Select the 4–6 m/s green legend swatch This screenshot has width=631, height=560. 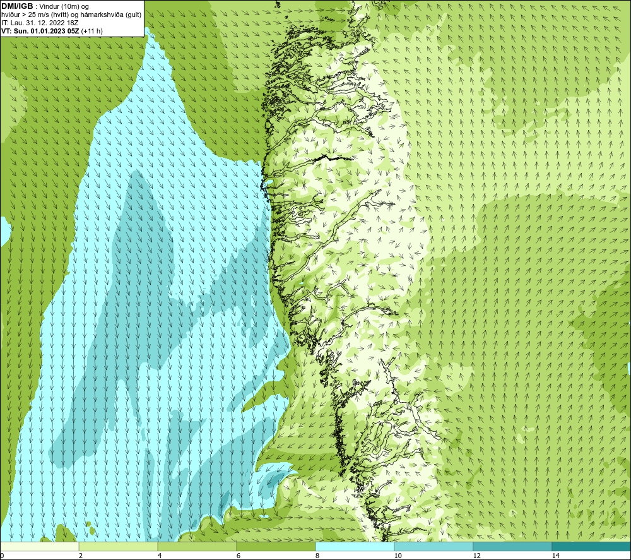pos(197,547)
